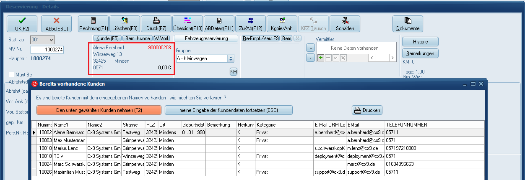The width and height of the screenshot is (525, 180).
Task: Print via the Druck(F7) printer button
Action: 156,24
